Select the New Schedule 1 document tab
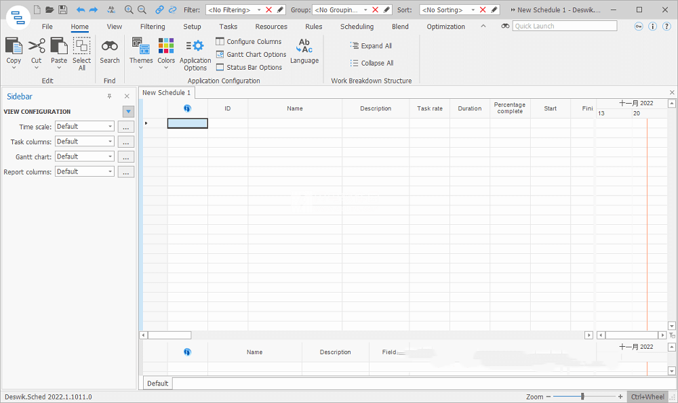This screenshot has height=403, width=678. tap(167, 92)
